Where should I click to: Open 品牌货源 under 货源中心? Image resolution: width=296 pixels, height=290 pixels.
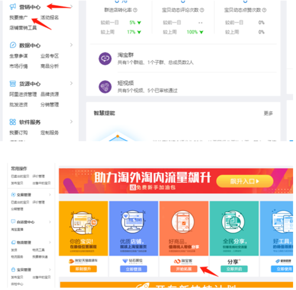point(50,95)
